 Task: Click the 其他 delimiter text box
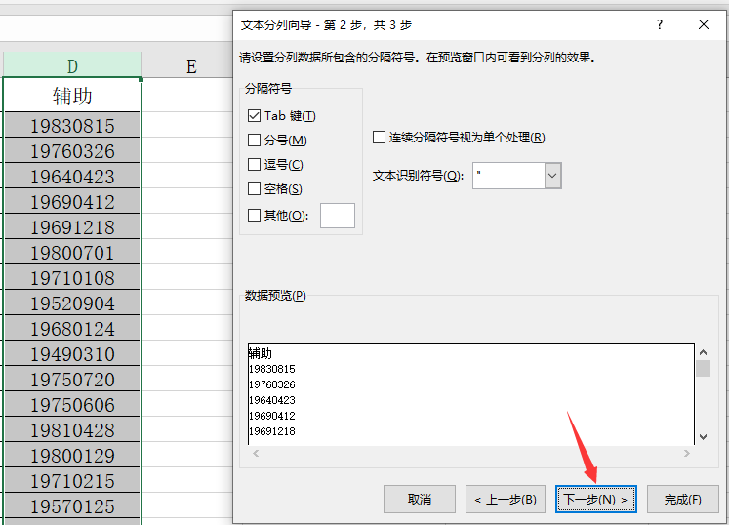click(337, 216)
